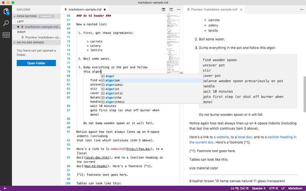The width and height of the screenshot is (306, 191).
Task: Click the icon beside the 'algorithm' suggestion
Action: tap(103, 97)
